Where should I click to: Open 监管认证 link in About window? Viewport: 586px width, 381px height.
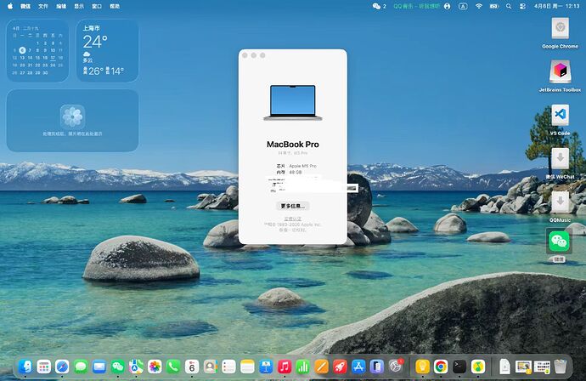pos(293,219)
